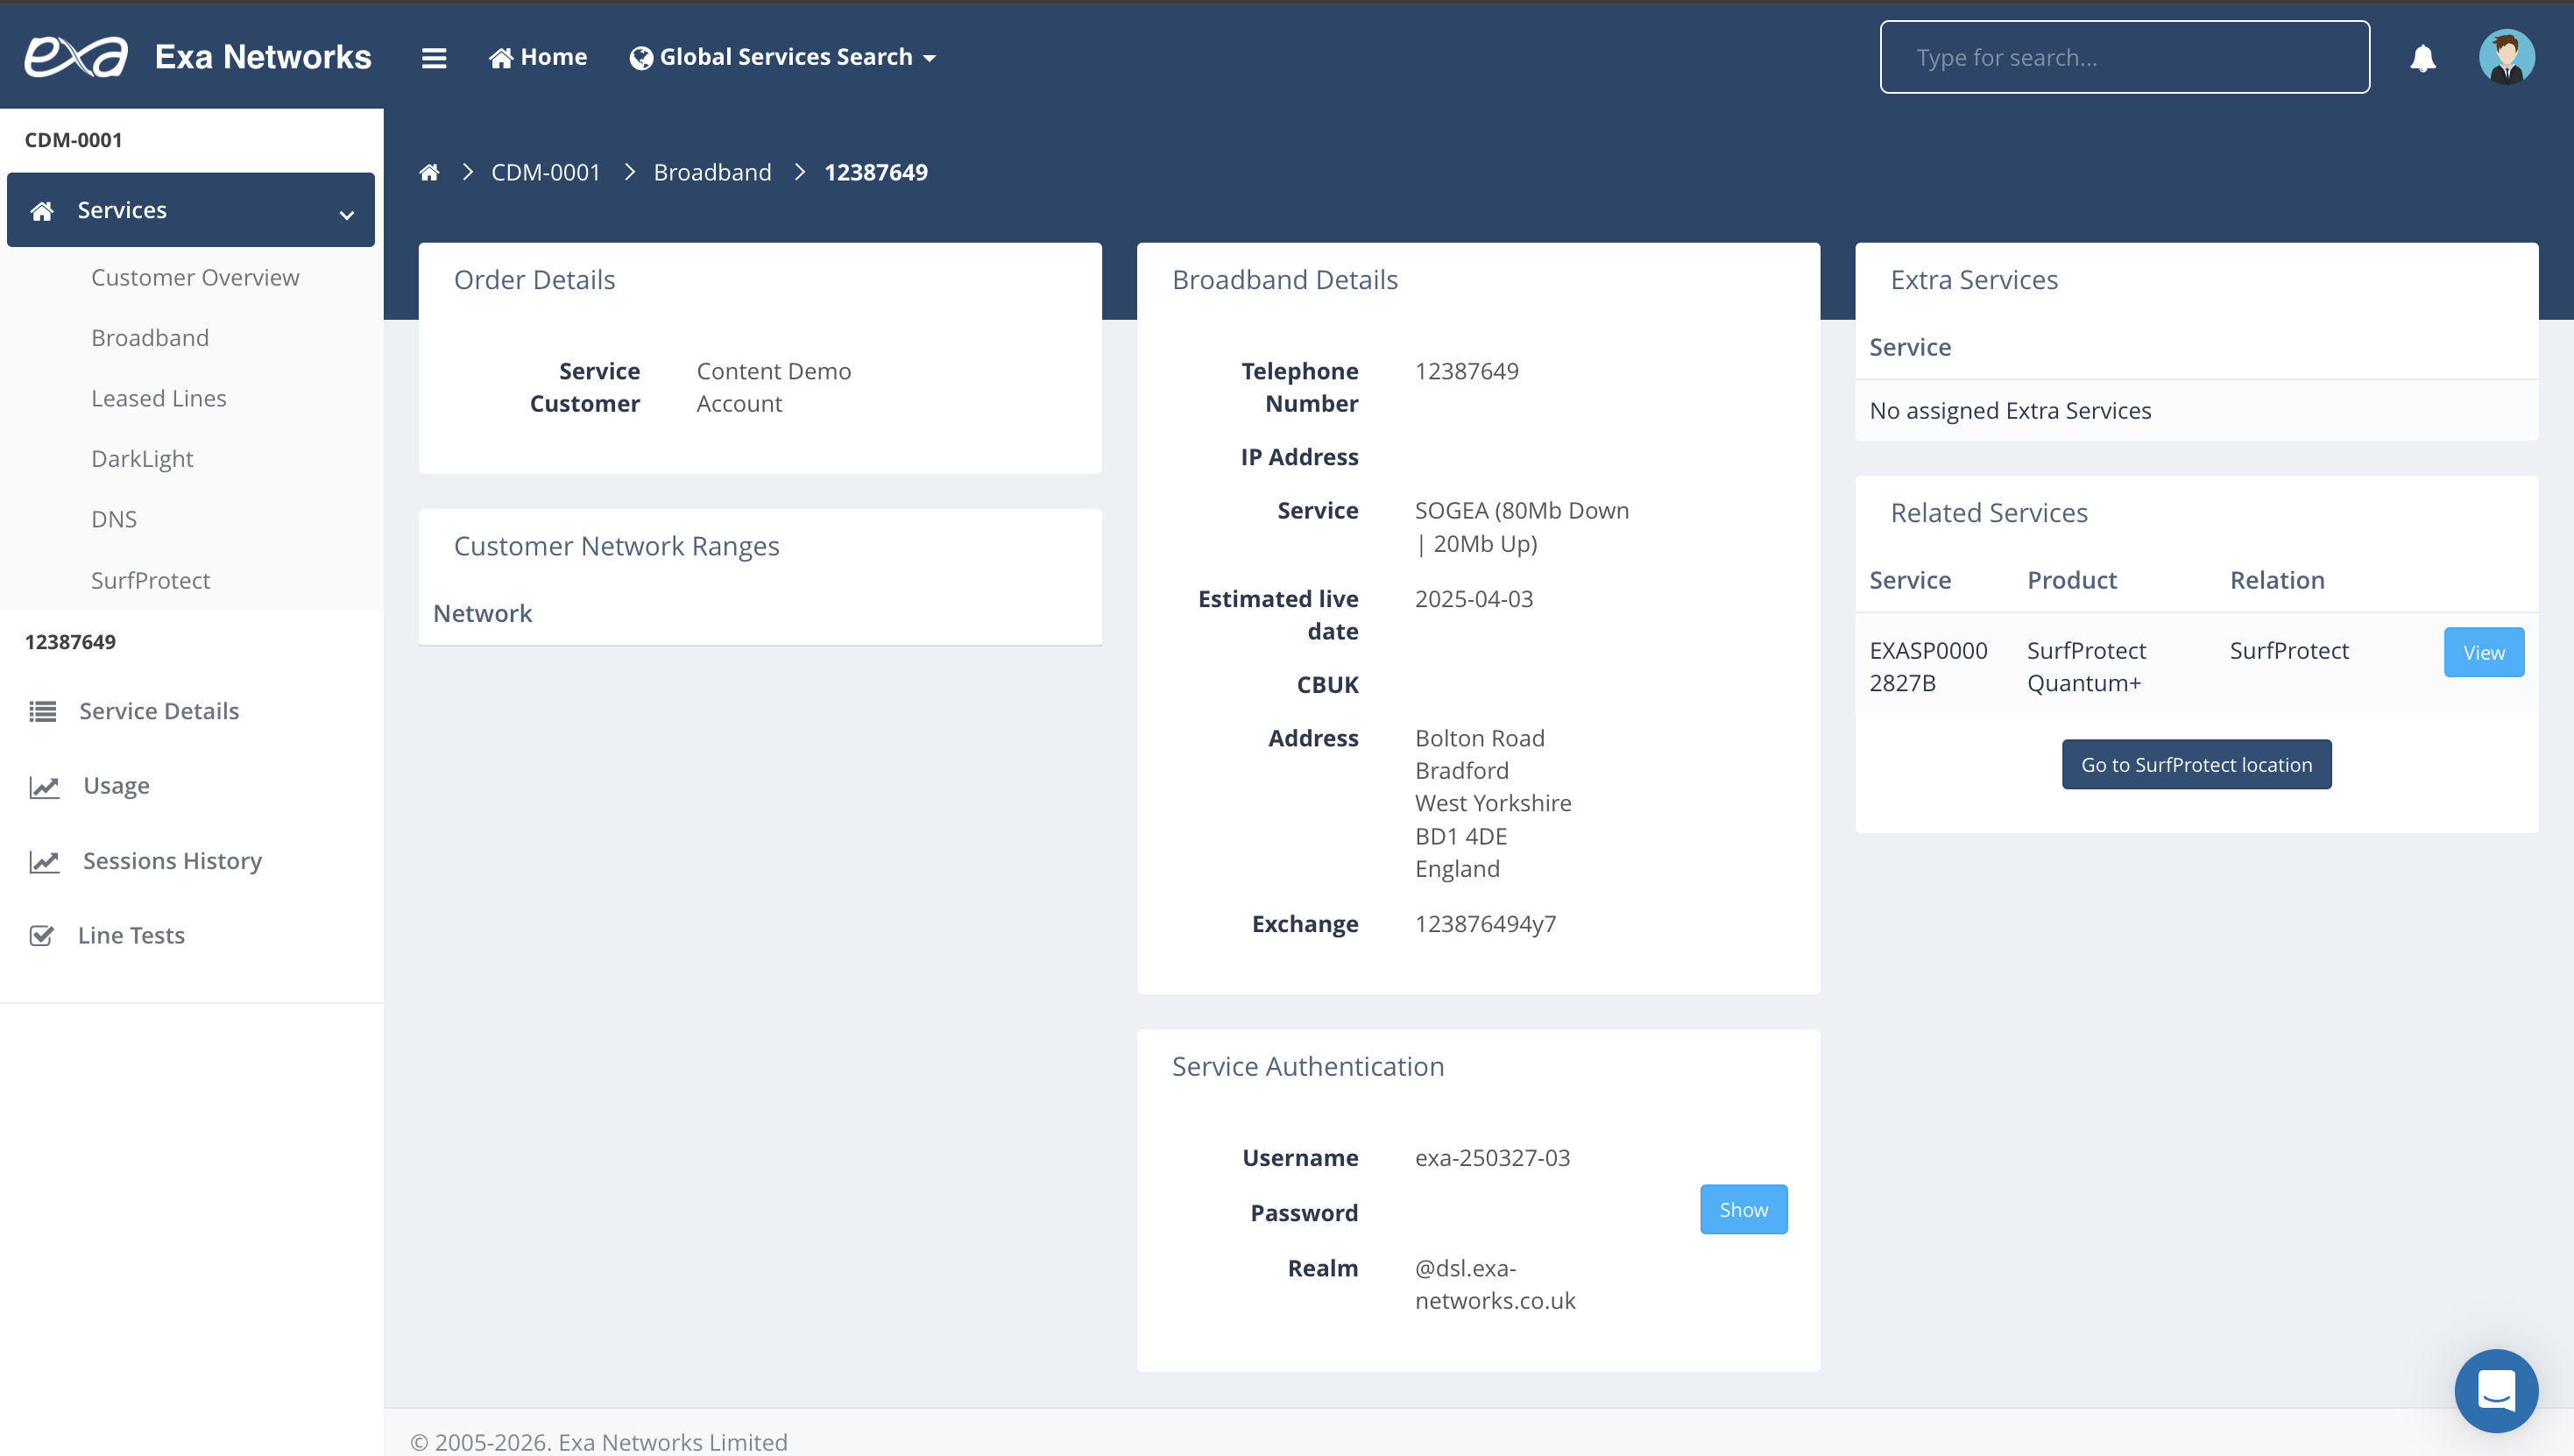Open Service Details list icon
Screen dimensions: 2574x1456
click(x=42, y=711)
